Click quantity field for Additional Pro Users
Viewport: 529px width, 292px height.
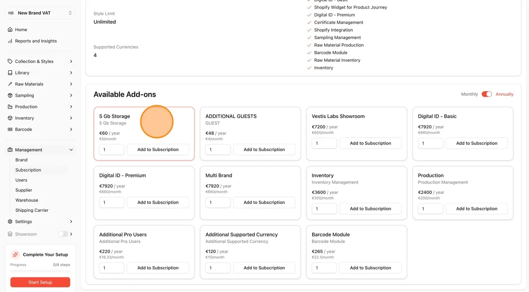(111, 268)
